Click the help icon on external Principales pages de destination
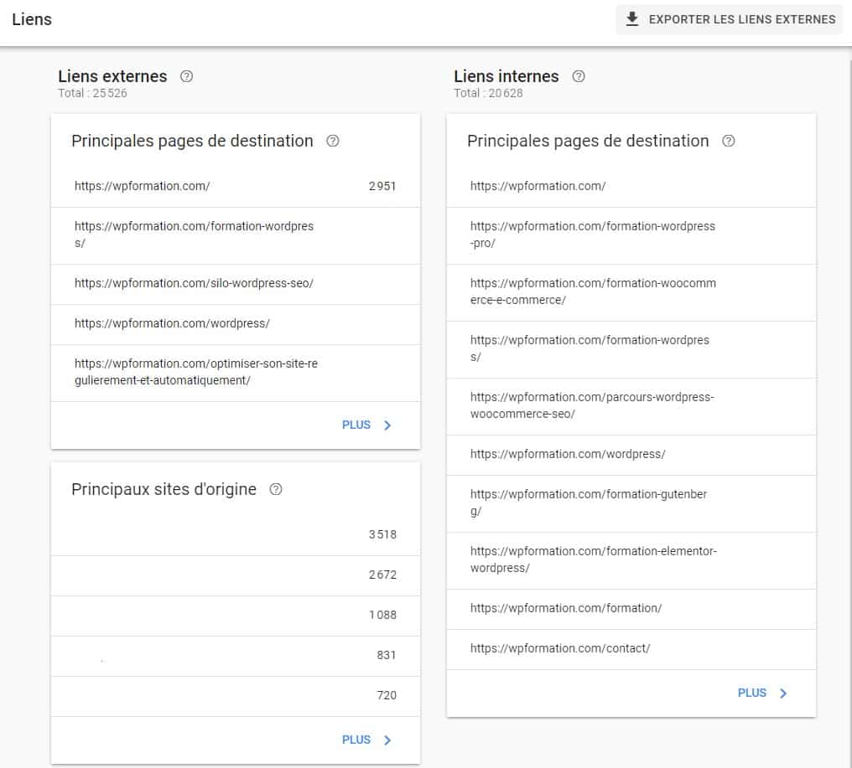 [332, 141]
